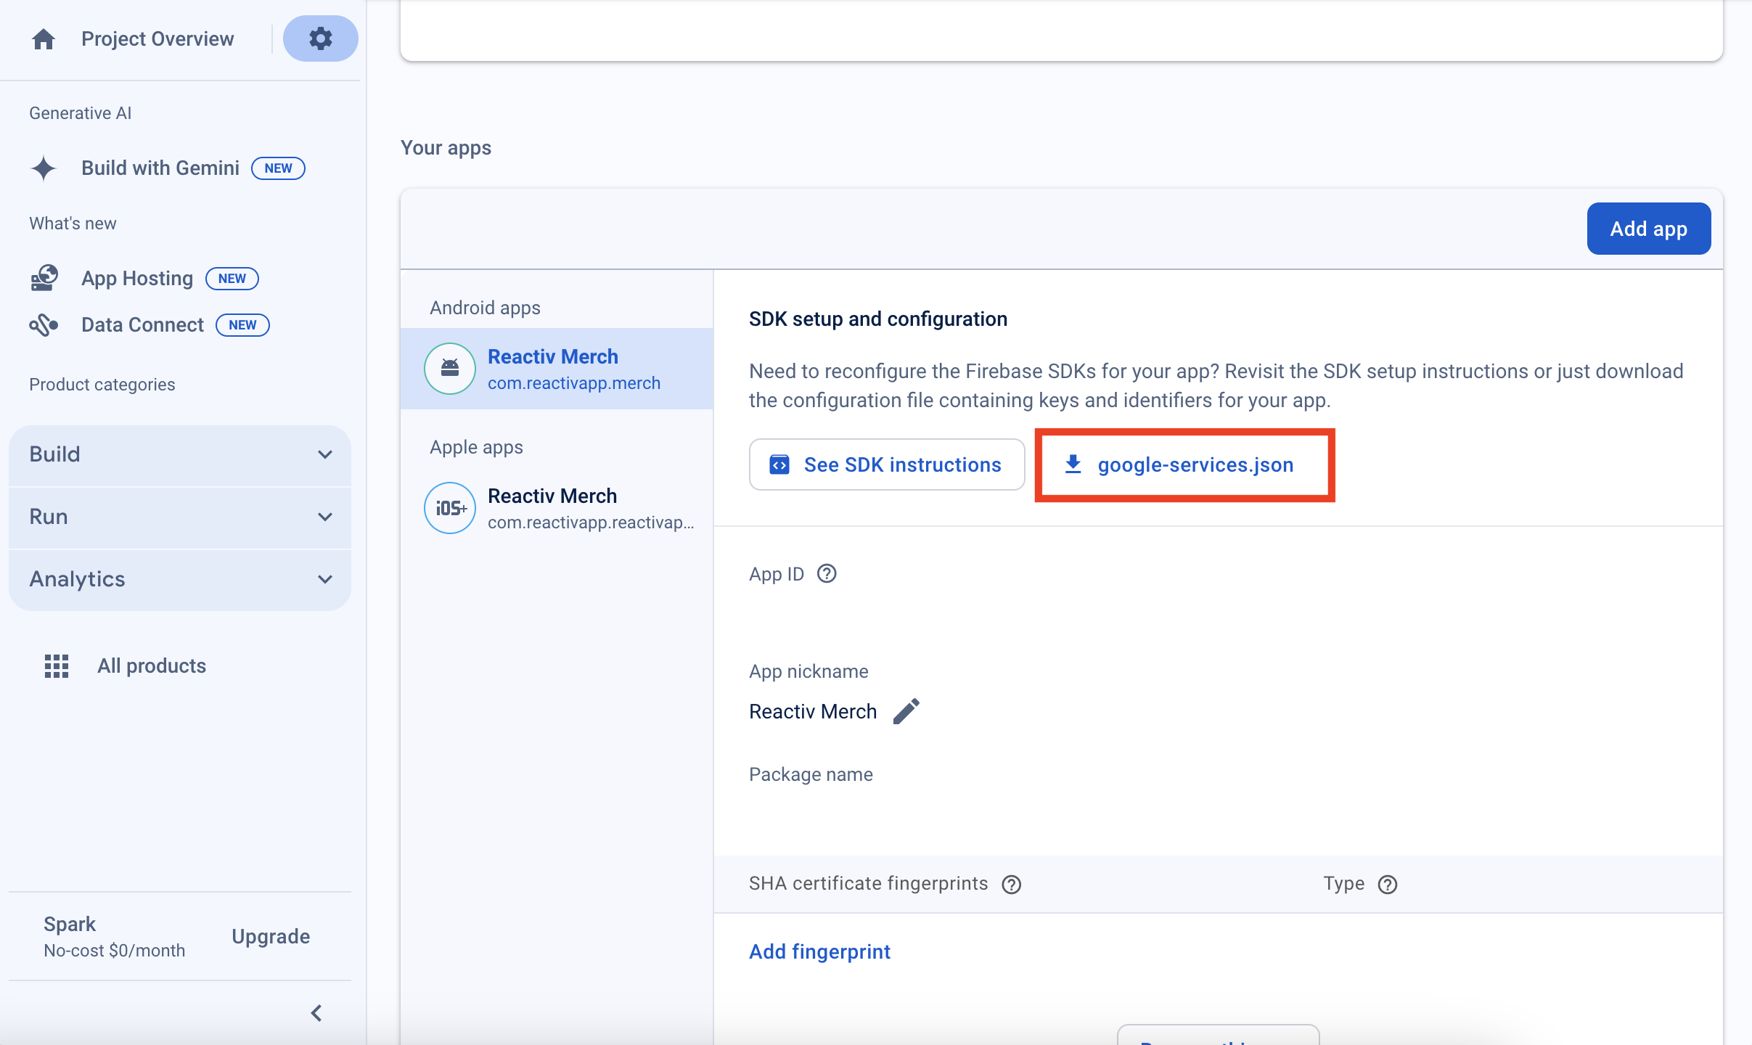Click the App Hosting icon
Image resolution: width=1752 pixels, height=1045 pixels.
click(x=44, y=279)
